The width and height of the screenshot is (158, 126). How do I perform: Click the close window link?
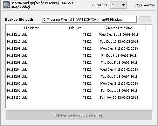[x=145, y=5]
